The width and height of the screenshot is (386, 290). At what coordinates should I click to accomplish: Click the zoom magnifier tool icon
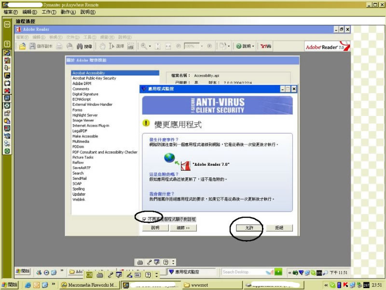(144, 46)
